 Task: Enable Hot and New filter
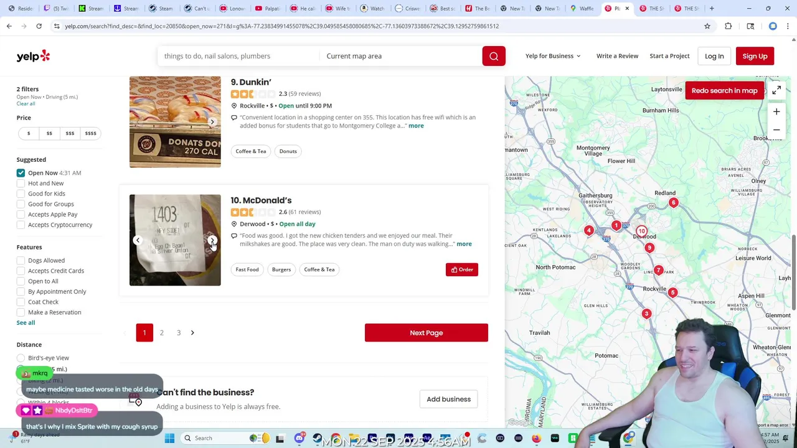[x=21, y=184]
